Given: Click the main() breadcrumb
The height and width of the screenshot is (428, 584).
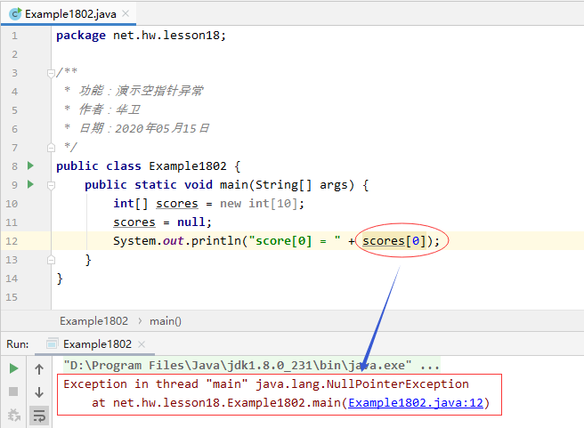Looking at the screenshot, I should pyautogui.click(x=166, y=321).
